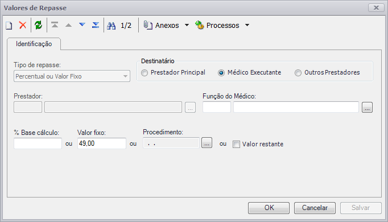The width and height of the screenshot is (388, 222).
Task: Go to next record down arrow
Action: point(82,24)
